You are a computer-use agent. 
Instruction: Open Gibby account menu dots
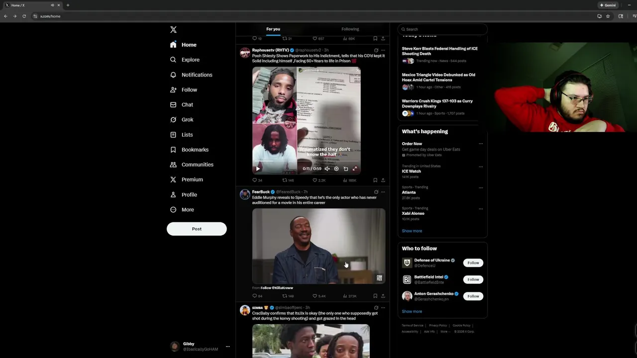click(x=228, y=347)
